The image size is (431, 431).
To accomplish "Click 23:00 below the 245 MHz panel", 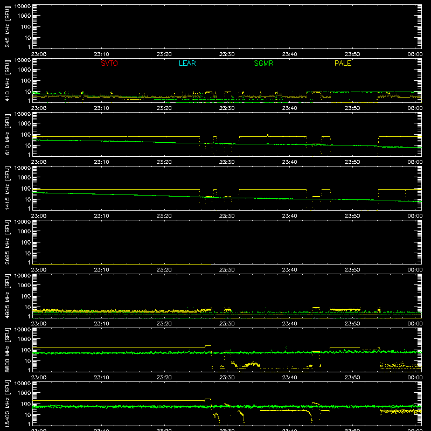I will tap(38, 54).
